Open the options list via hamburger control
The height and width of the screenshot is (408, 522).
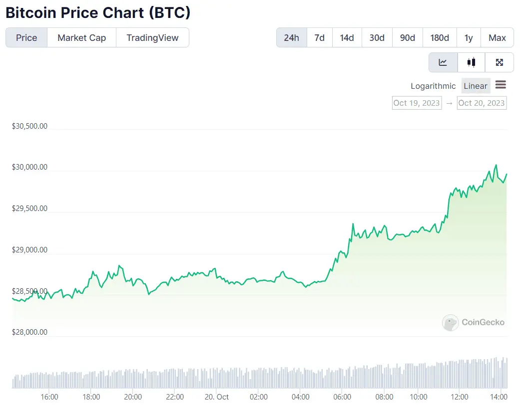[501, 85]
